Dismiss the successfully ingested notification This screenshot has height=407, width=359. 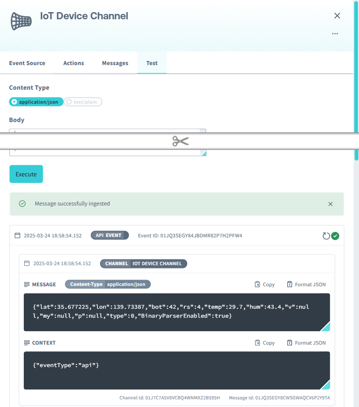point(330,204)
